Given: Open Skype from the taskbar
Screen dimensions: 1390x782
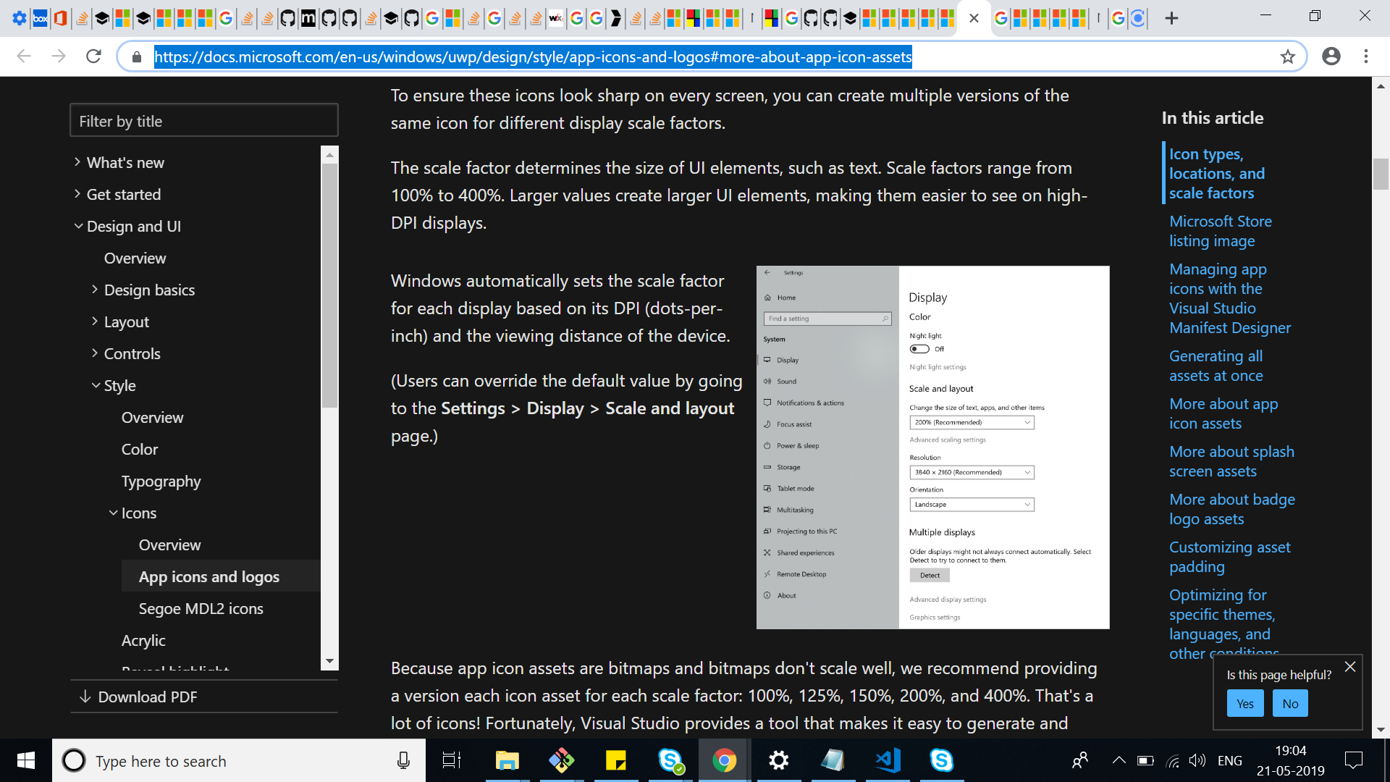Looking at the screenshot, I should 941,760.
